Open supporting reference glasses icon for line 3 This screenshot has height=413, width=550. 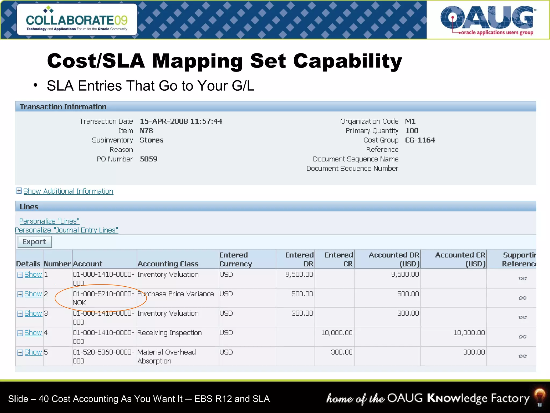(522, 317)
